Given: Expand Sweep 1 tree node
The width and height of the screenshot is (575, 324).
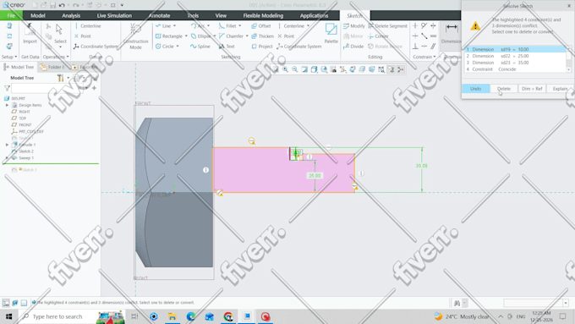Looking at the screenshot, I should (7, 158).
